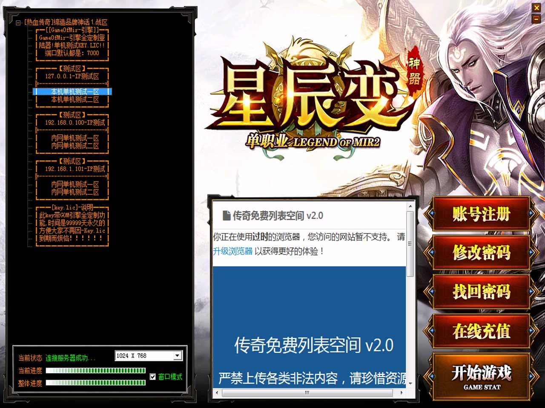545x408 pixels.
Task: Click the 在线充值 button
Action: pos(481,331)
